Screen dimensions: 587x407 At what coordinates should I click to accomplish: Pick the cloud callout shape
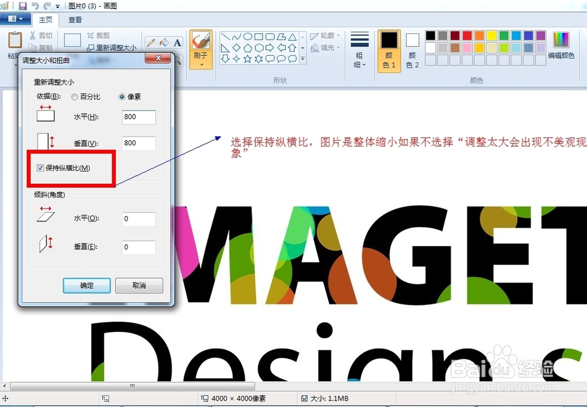click(x=292, y=59)
